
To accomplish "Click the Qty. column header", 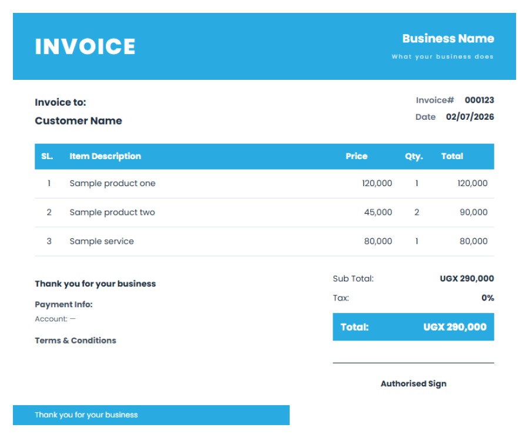I will tap(414, 157).
